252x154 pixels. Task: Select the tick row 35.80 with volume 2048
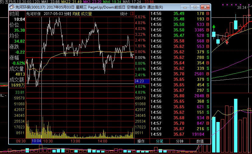[180, 96]
